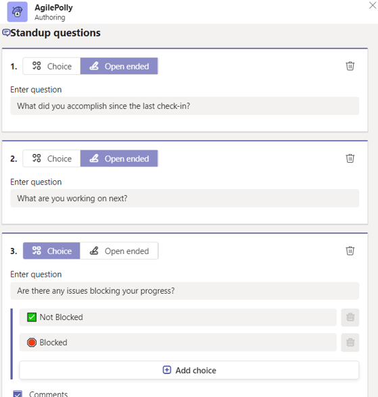
Task: Delete question 2 with its trash icon
Action: tap(350, 158)
